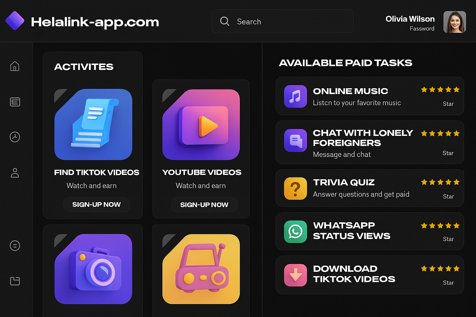Click the Download TikTok Videos arrow icon

(295, 275)
